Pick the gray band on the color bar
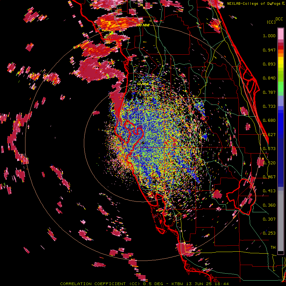The image size is (286, 286). (x=281, y=221)
